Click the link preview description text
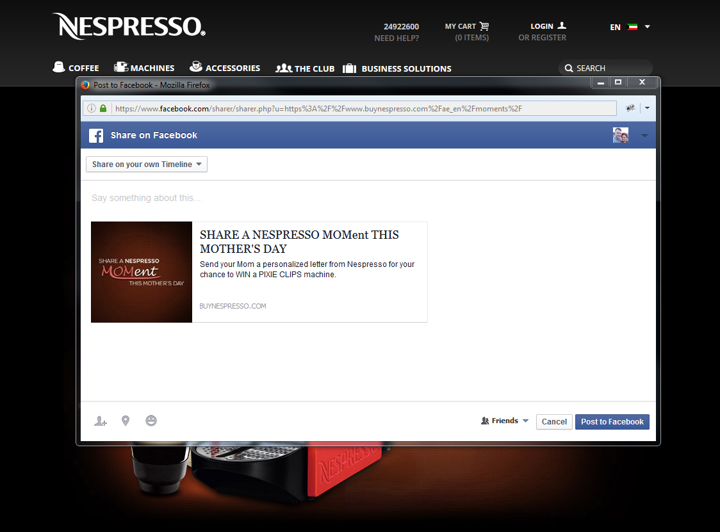Viewport: 720px width, 532px height. [307, 270]
